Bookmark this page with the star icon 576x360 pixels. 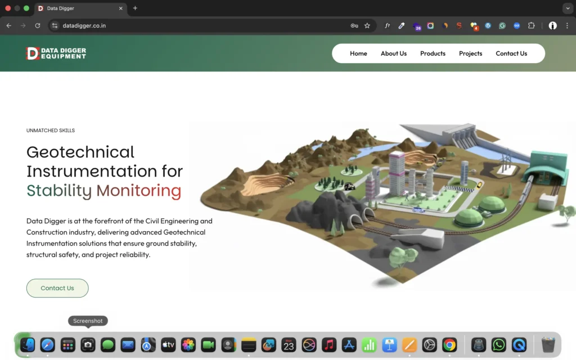click(x=367, y=26)
